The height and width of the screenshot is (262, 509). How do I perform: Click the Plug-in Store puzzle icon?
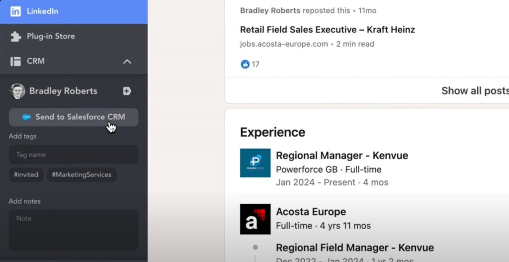[16, 36]
